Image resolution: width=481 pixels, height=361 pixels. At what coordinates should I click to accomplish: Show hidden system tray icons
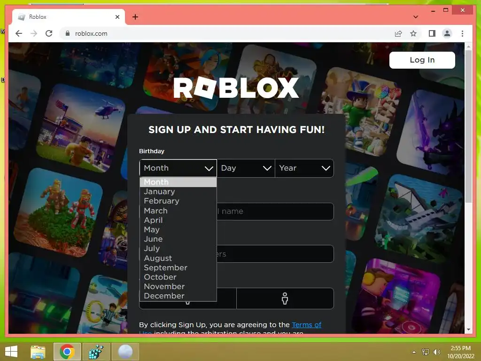[x=414, y=352]
